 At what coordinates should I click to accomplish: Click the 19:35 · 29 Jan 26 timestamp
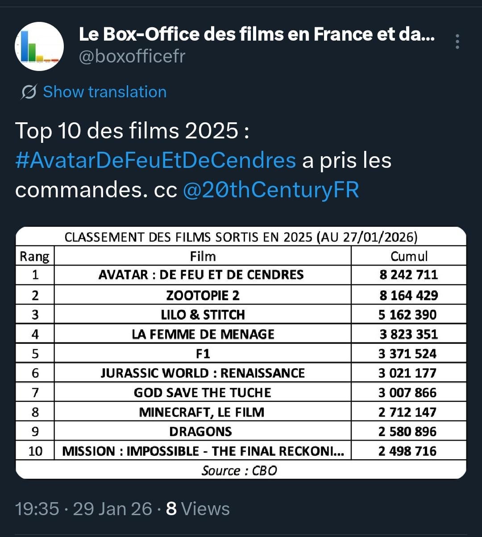83,509
